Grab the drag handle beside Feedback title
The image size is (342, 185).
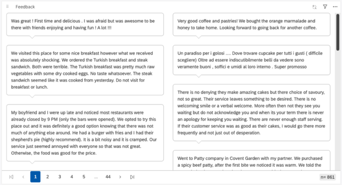click(x=7, y=7)
